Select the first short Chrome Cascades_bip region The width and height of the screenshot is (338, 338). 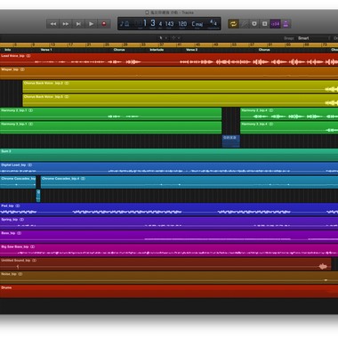[x=18, y=182]
